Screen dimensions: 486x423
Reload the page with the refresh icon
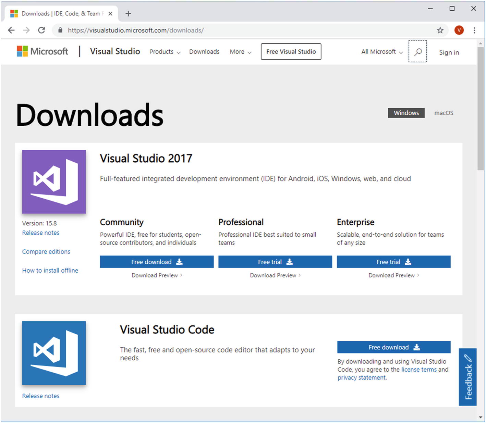pos(41,30)
